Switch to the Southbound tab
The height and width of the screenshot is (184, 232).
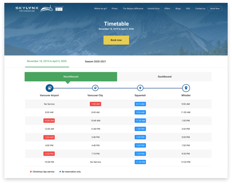click(x=164, y=77)
